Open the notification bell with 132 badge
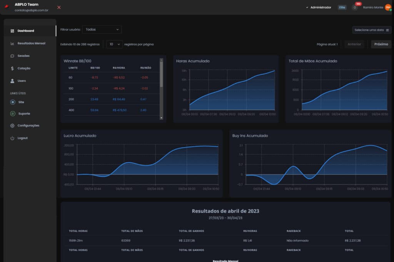Viewport: 394px width, 262px height. [x=355, y=7]
